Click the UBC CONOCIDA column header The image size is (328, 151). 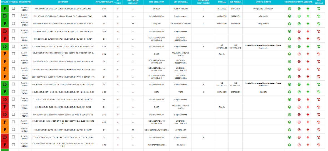180,2
